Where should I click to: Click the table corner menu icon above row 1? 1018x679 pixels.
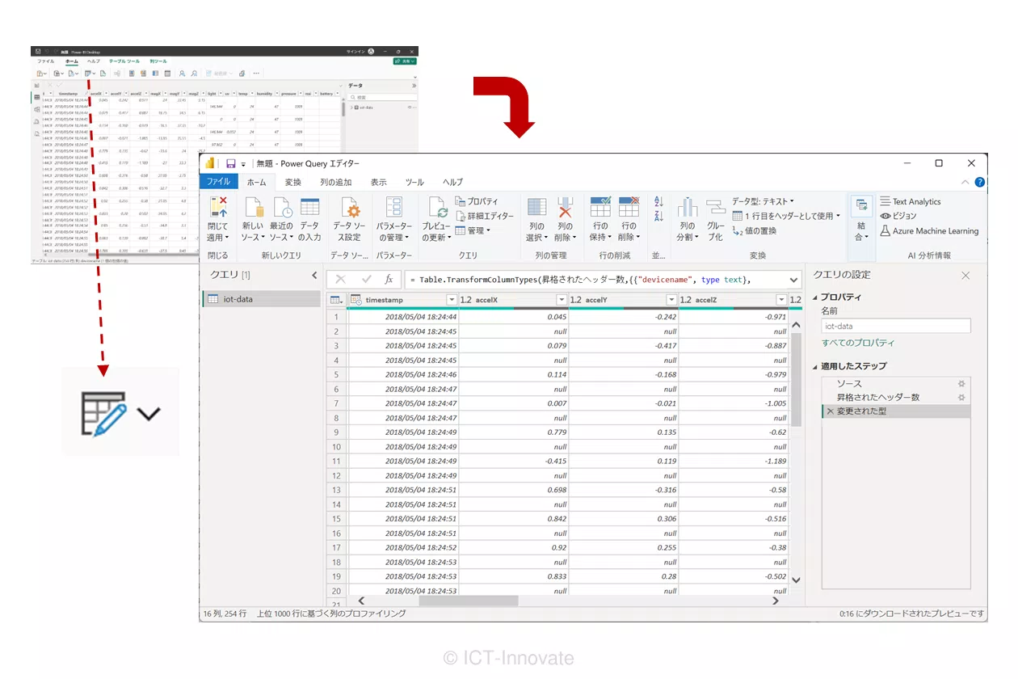(x=335, y=300)
